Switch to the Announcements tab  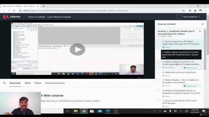coord(55,83)
